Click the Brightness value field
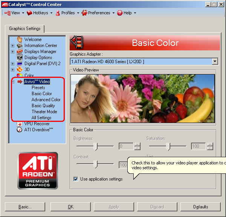The width and height of the screenshot is (226, 217). tap(126, 146)
